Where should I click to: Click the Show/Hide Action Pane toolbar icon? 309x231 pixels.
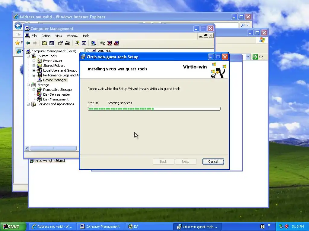click(84, 43)
